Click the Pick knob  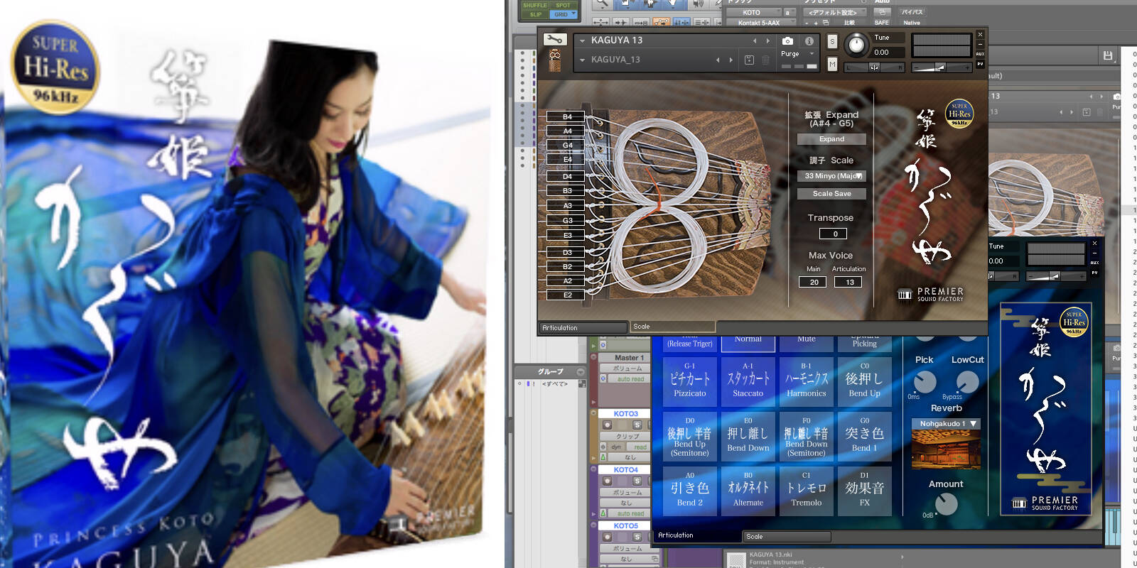[924, 382]
